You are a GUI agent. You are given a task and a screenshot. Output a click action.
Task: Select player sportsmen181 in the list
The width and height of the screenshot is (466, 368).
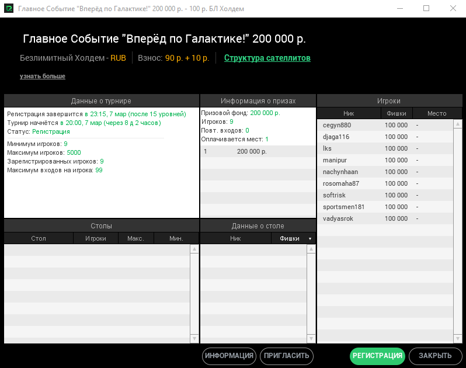coord(343,207)
